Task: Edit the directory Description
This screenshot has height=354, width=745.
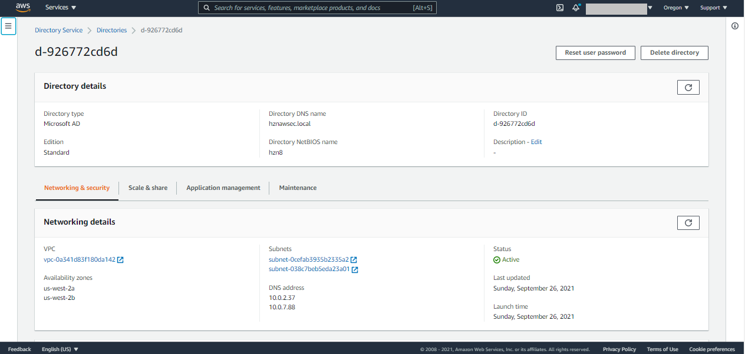Action: tap(537, 142)
